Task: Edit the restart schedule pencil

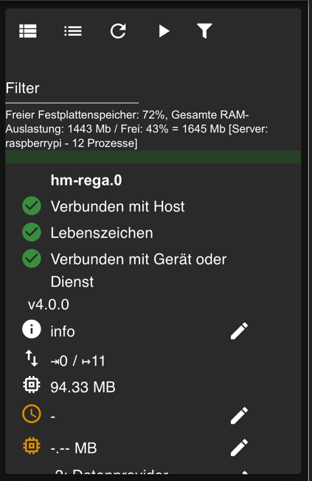Action: (x=239, y=416)
